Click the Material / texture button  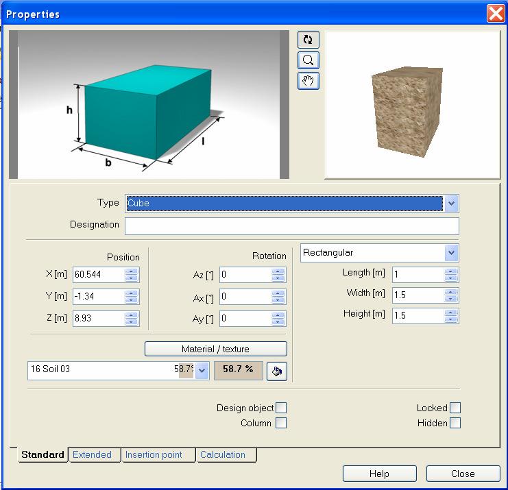click(216, 349)
